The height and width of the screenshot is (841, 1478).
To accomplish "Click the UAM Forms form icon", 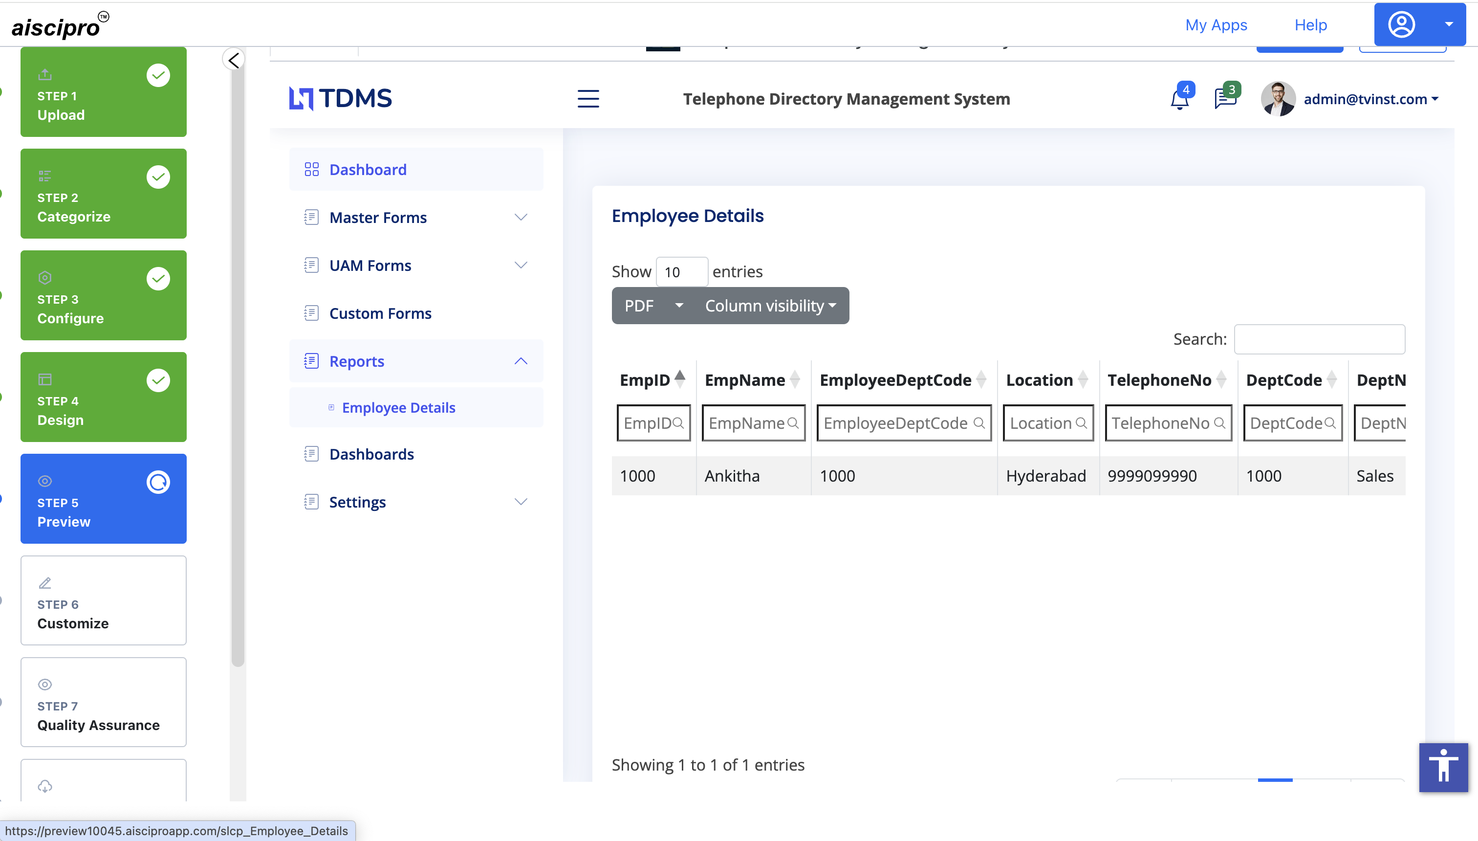I will pos(311,265).
